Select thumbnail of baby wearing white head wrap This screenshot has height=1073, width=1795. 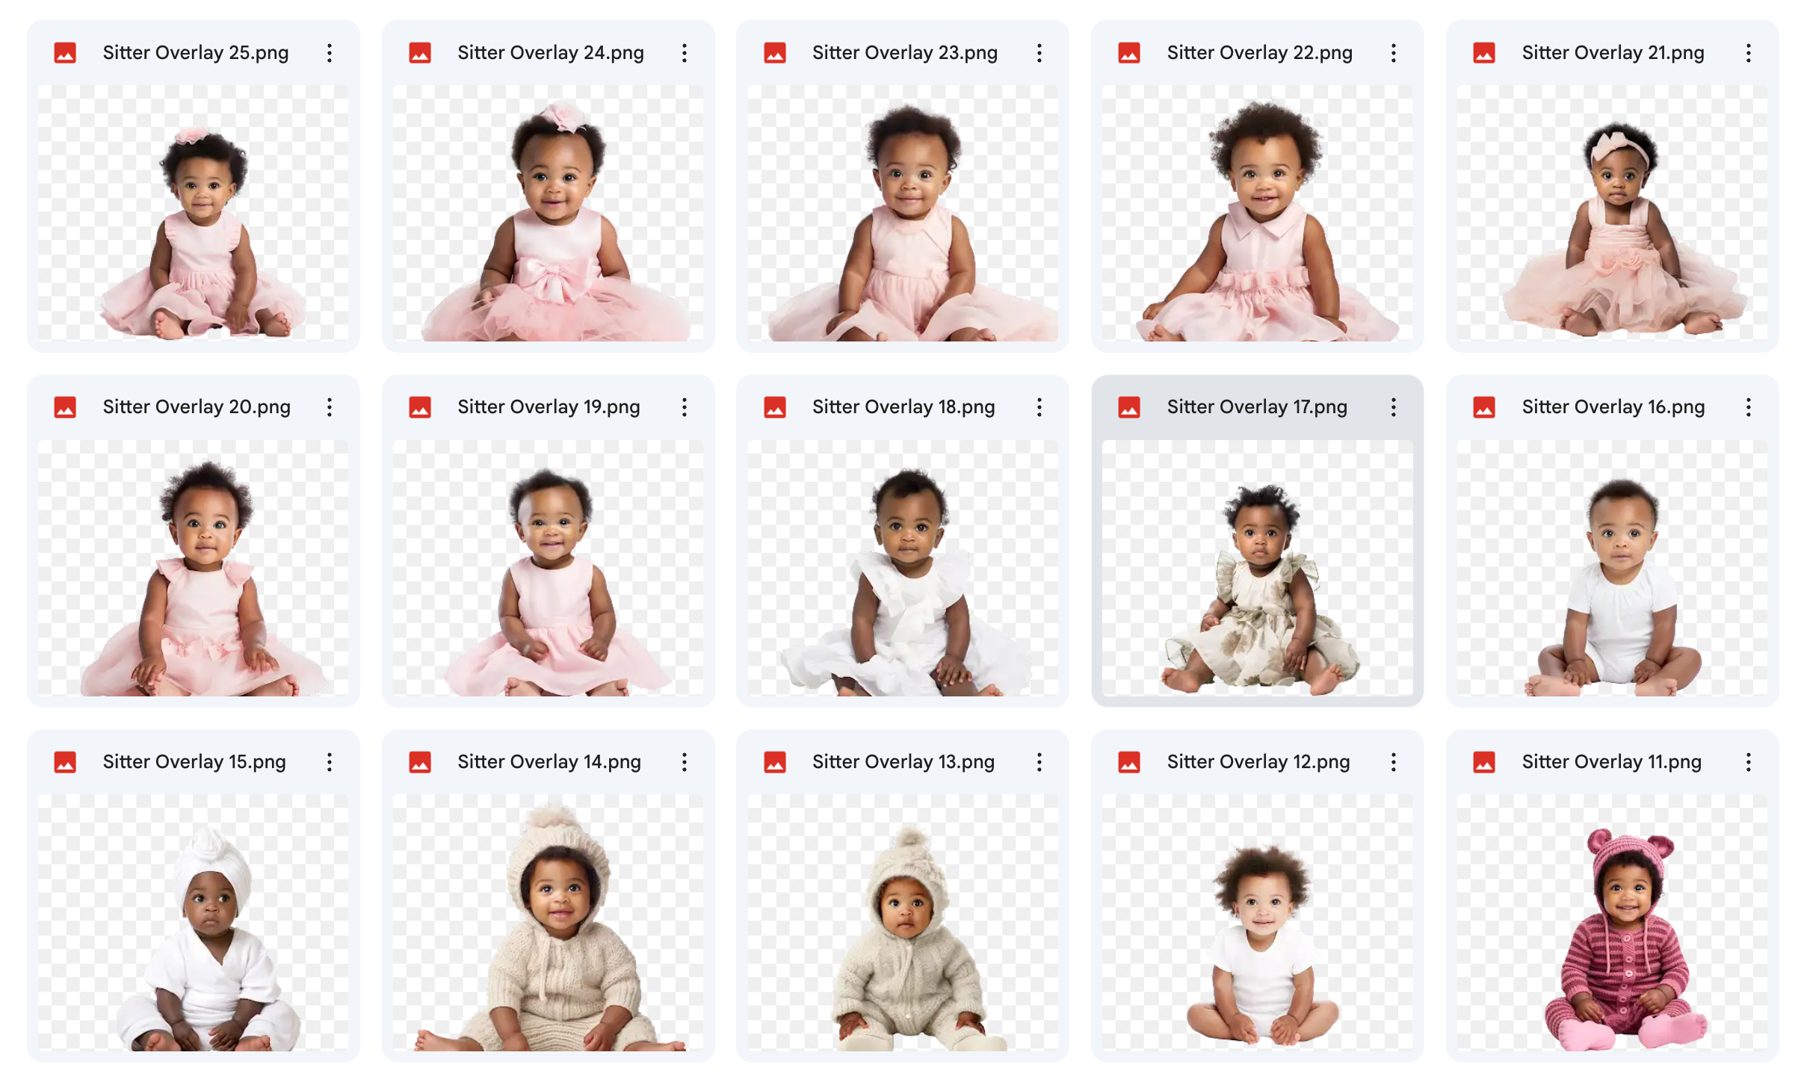coord(193,923)
